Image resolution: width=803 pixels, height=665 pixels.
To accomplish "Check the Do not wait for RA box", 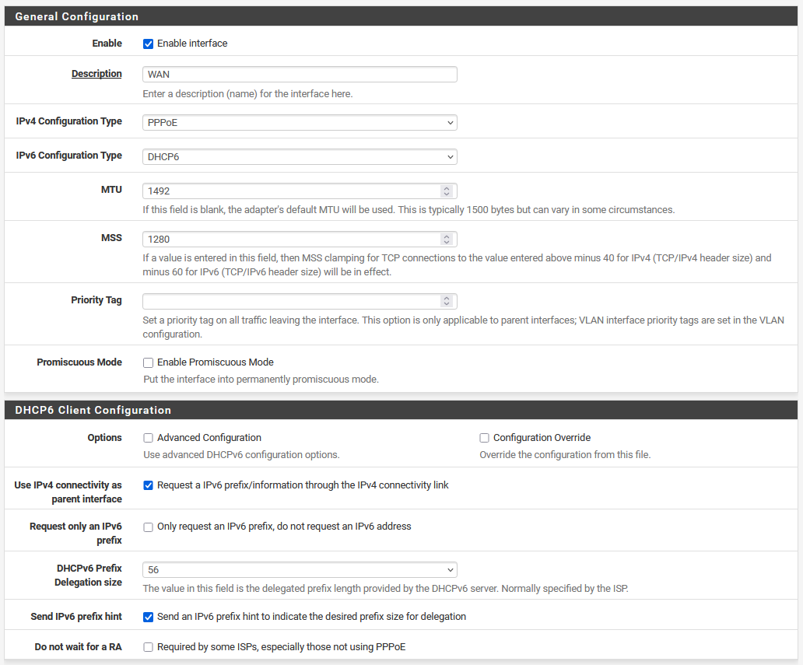I will (x=148, y=648).
